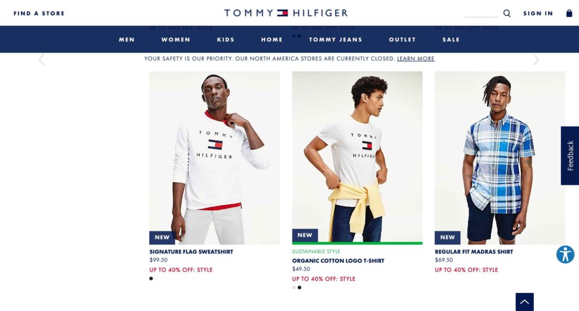579x311 pixels.
Task: Click the Learn More link
Action: (416, 59)
